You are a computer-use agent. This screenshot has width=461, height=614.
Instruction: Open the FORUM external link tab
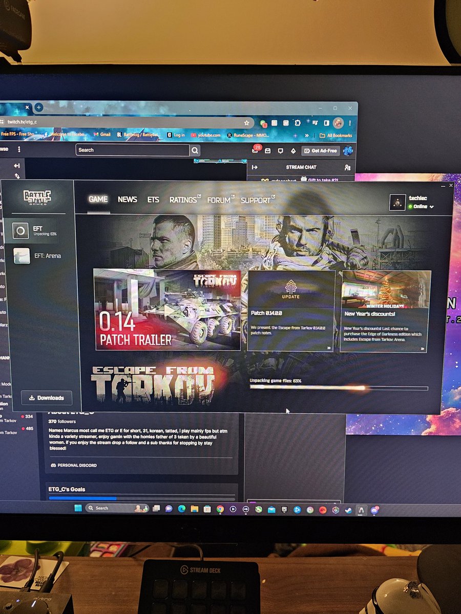pos(221,200)
